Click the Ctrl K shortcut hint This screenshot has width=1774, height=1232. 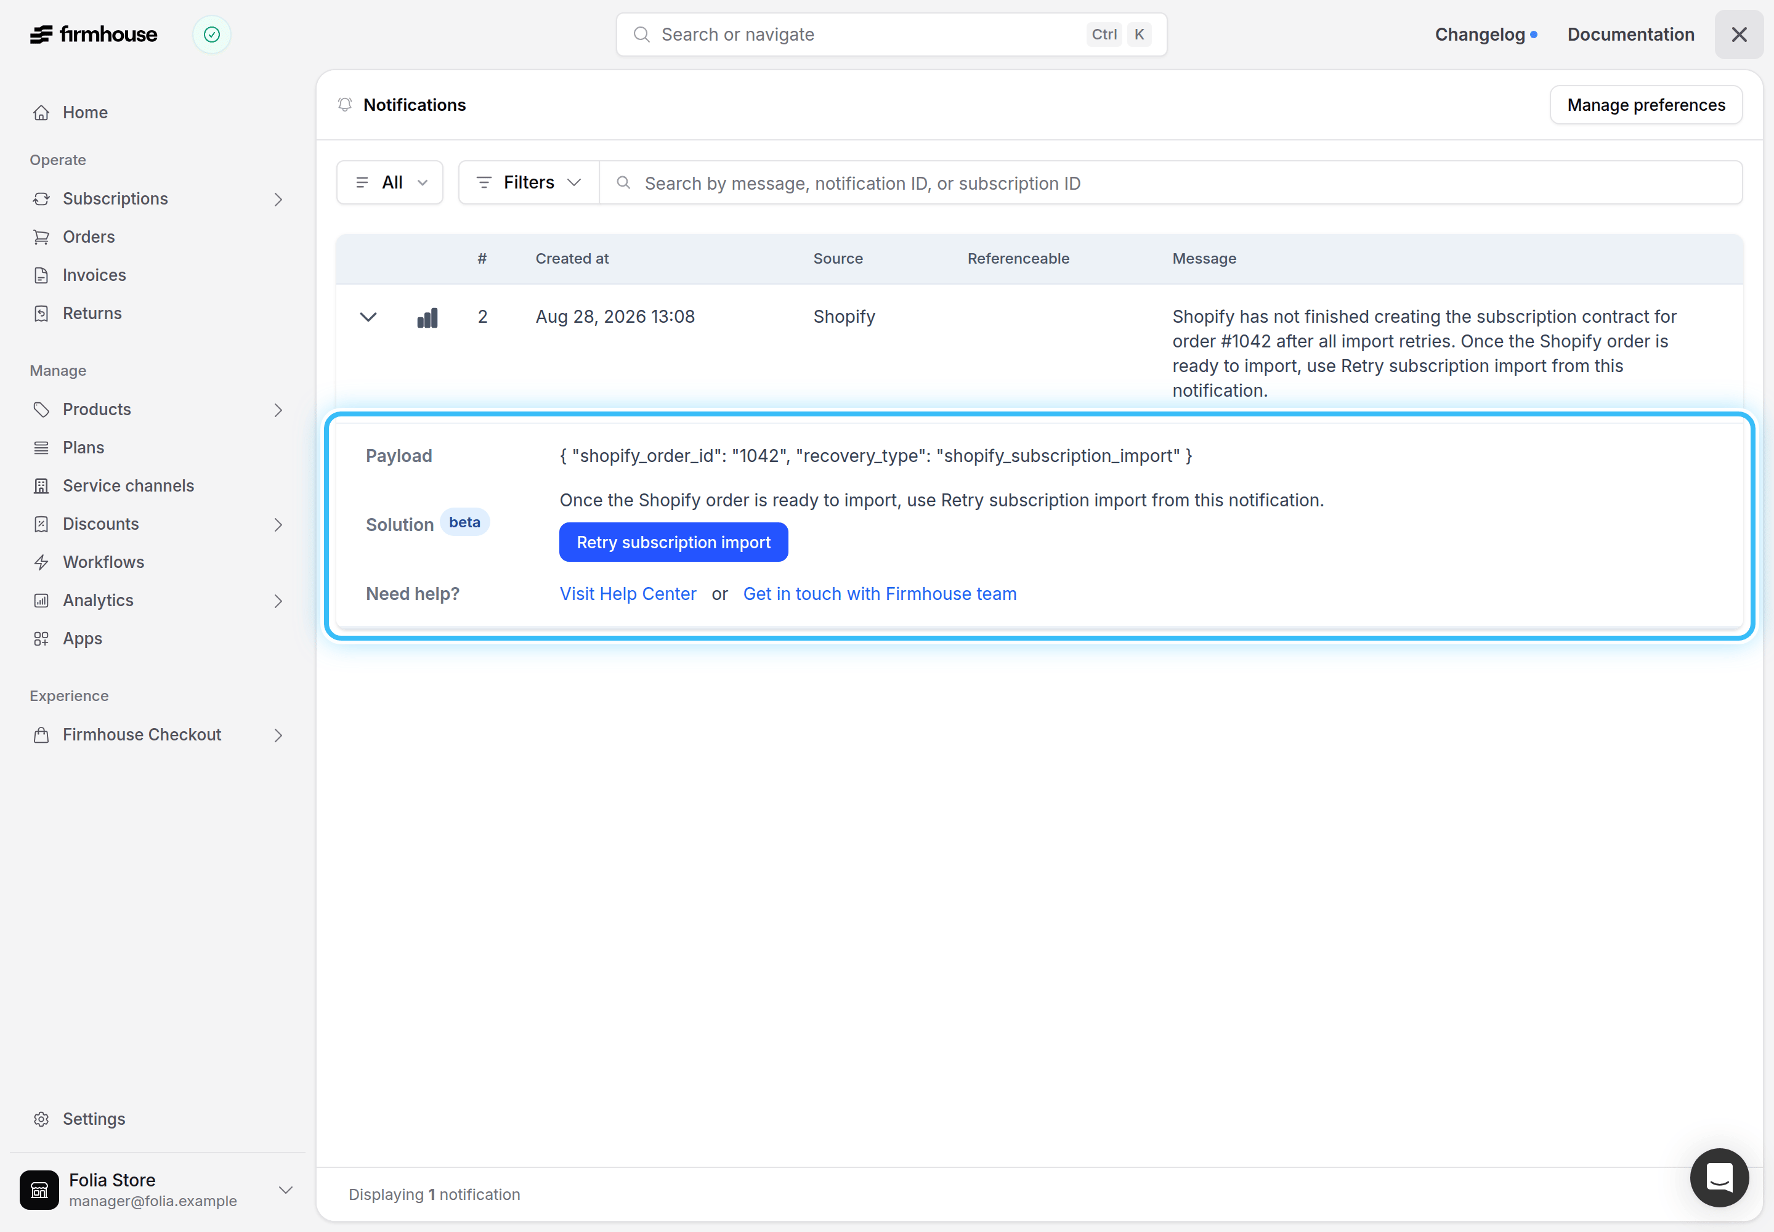click(1119, 34)
